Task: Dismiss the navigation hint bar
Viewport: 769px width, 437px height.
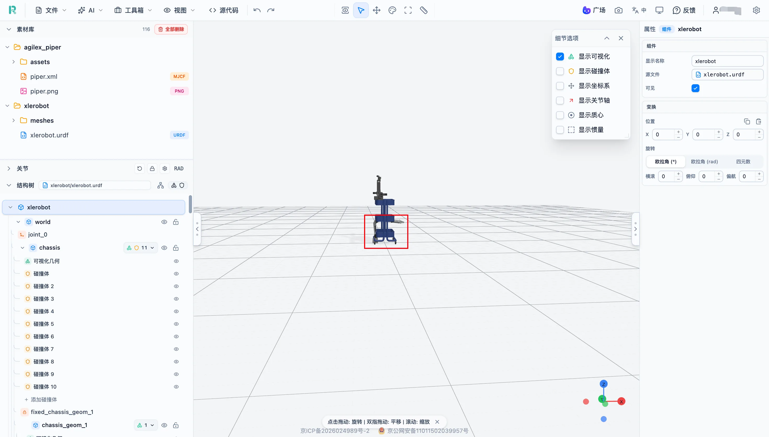Action: coord(437,422)
